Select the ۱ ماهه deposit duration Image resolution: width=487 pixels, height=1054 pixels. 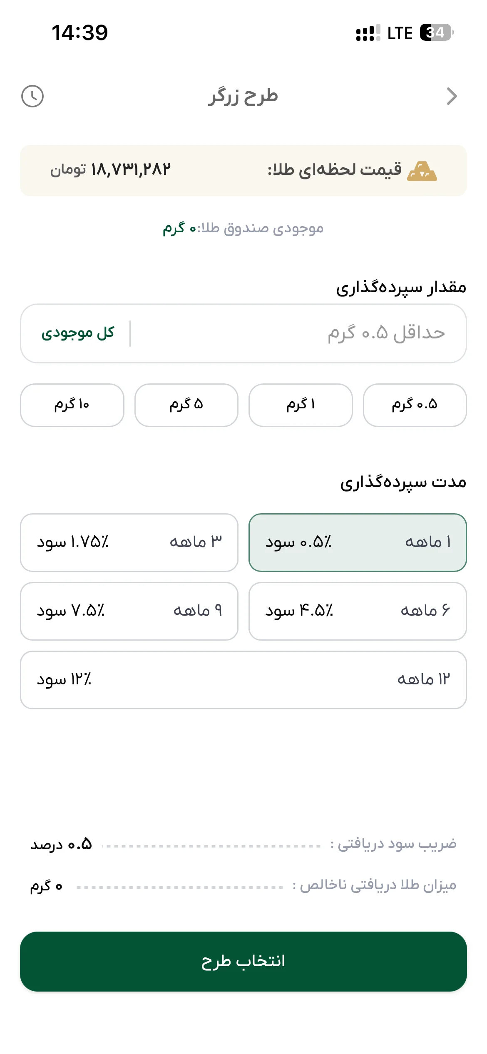358,542
